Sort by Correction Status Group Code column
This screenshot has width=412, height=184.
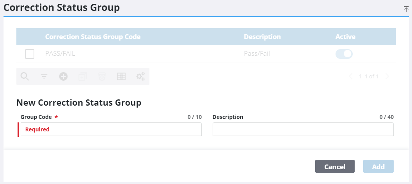93,37
